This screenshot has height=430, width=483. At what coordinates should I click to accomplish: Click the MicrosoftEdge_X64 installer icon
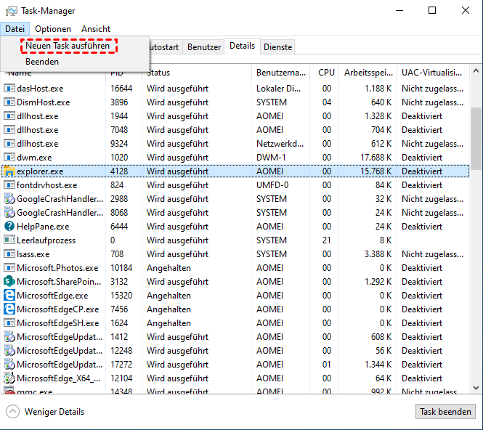click(9, 378)
